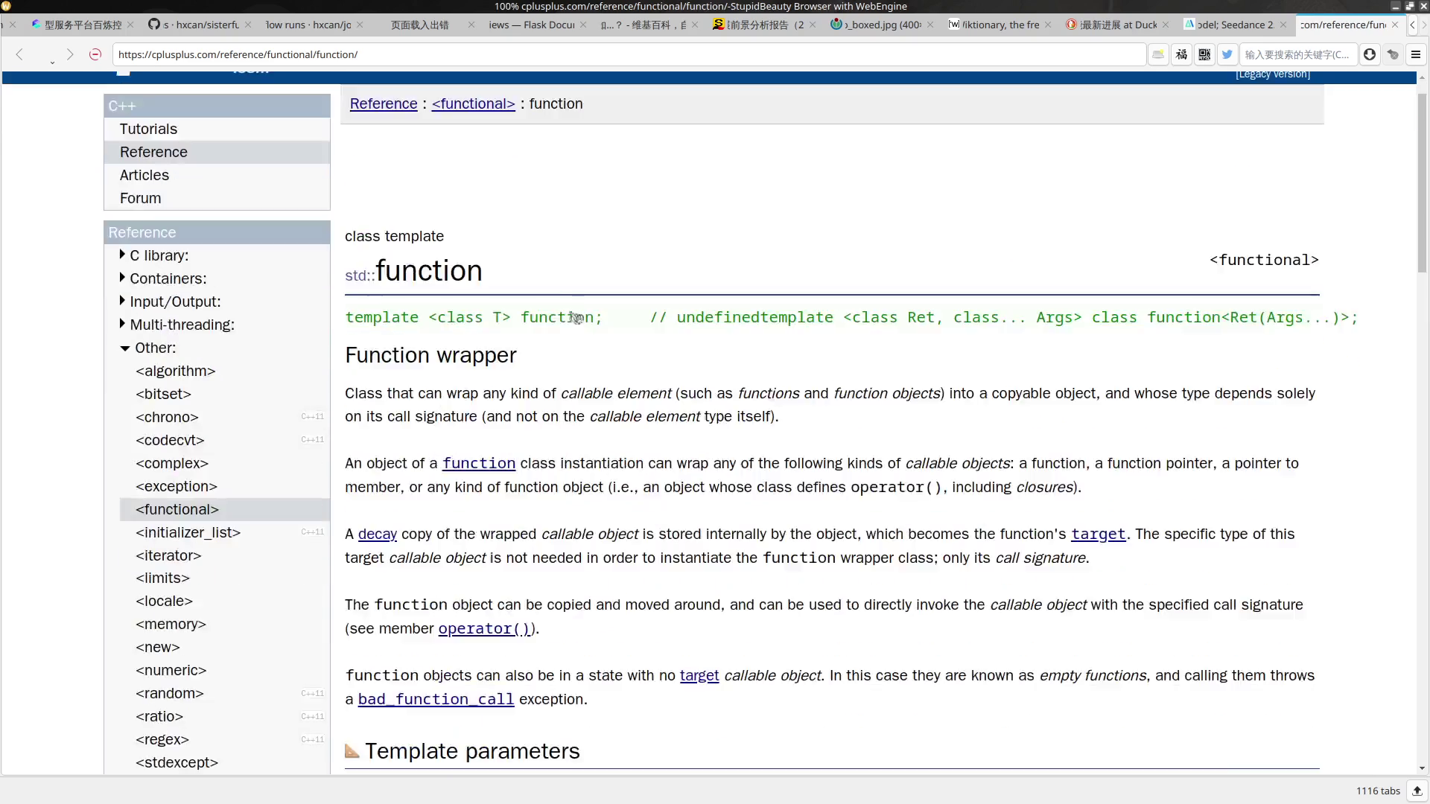
Task: Click the upload icon beside tab count
Action: click(x=1417, y=791)
